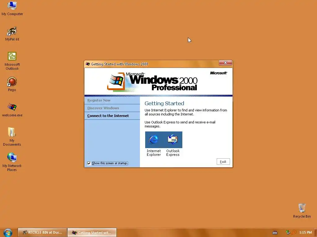
Task: Select the My Documents folder icon
Action: (12, 136)
